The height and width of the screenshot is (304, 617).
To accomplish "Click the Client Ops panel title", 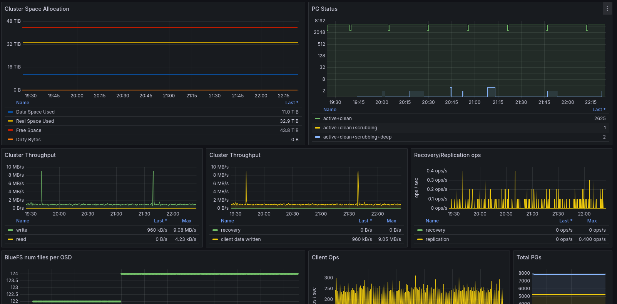I will point(325,257).
